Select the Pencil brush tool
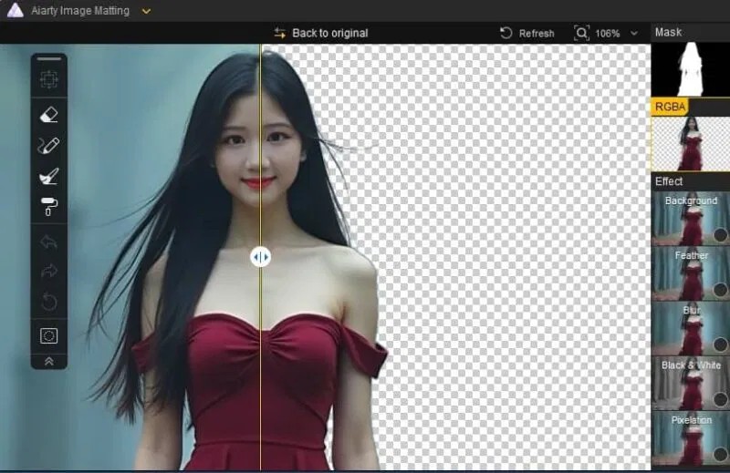This screenshot has width=730, height=473. pyautogui.click(x=49, y=146)
